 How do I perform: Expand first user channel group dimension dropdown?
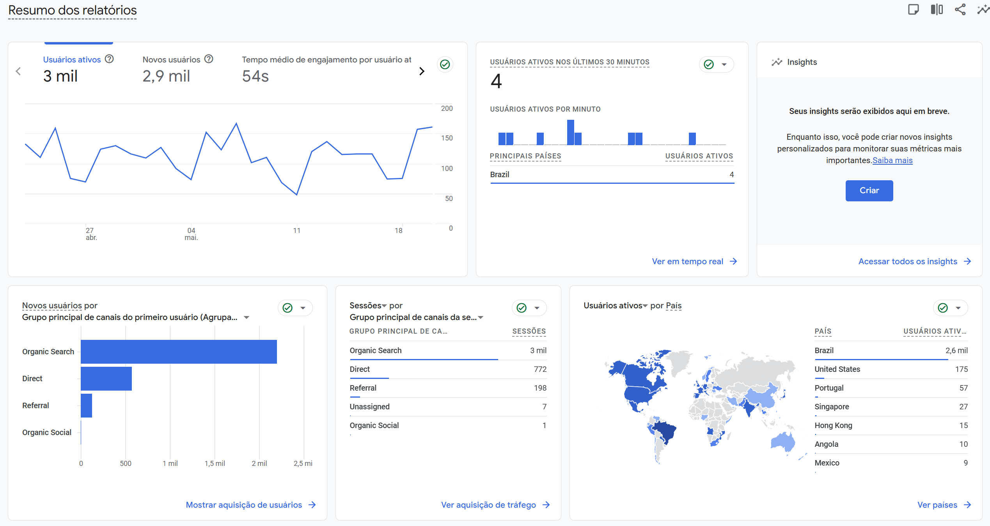pyautogui.click(x=247, y=317)
